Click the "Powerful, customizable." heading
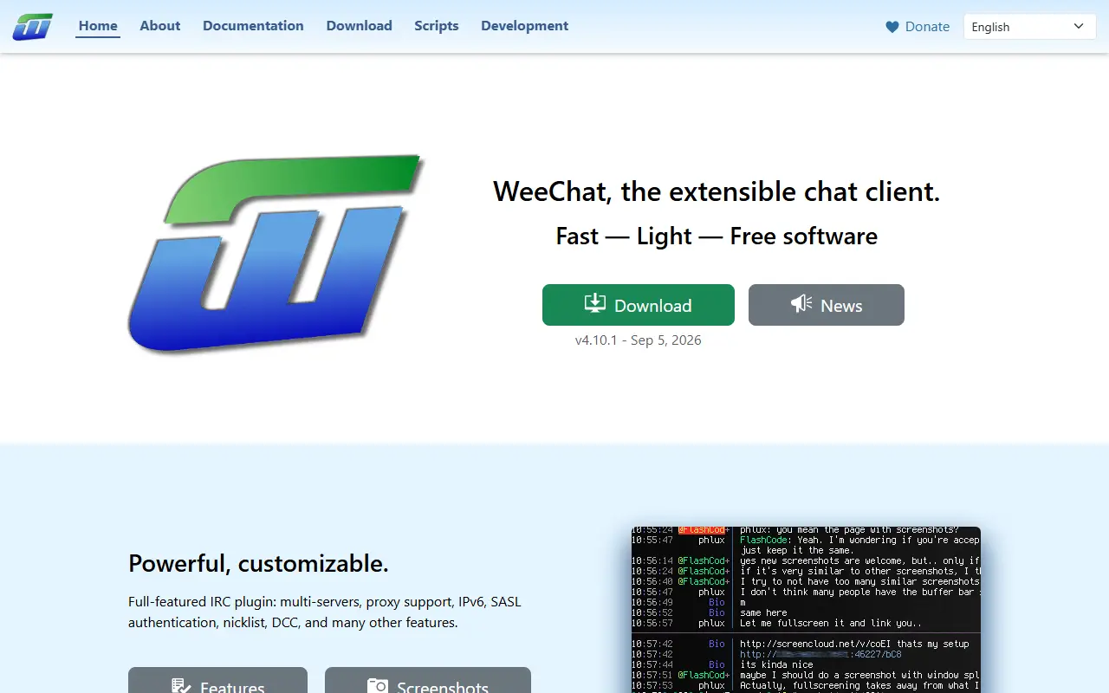Screen dimensions: 1109x693 [x=258, y=564]
